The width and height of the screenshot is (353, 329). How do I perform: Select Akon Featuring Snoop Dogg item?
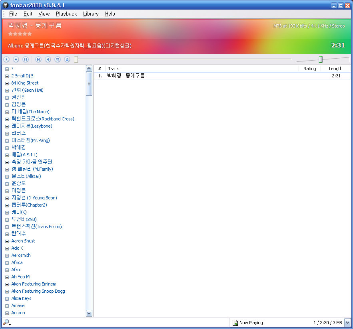(x=38, y=291)
